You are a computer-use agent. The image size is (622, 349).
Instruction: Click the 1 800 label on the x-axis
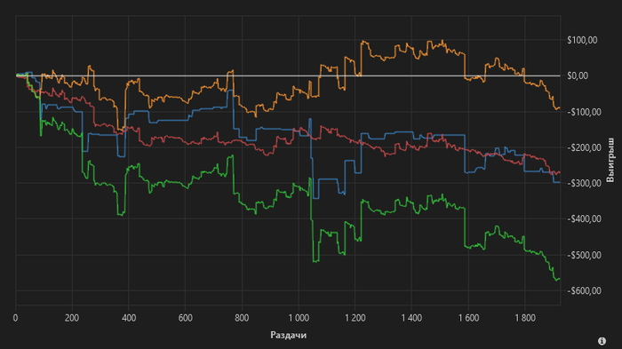525,318
